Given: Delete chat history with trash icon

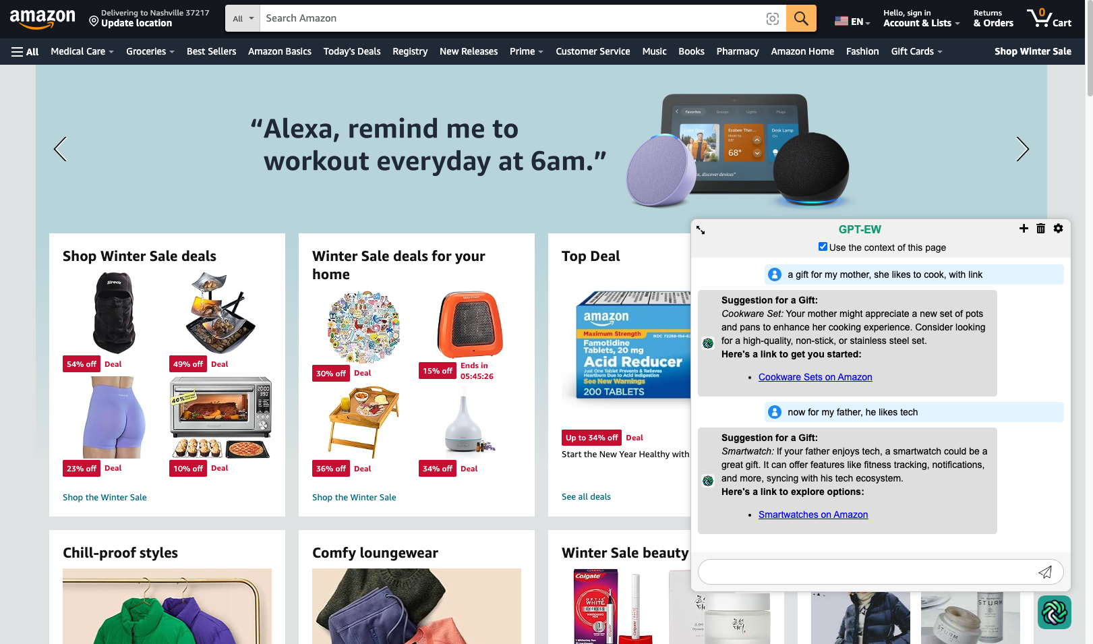Looking at the screenshot, I should [x=1040, y=229].
